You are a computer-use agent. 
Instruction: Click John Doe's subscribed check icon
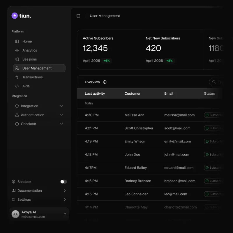pos(207,155)
